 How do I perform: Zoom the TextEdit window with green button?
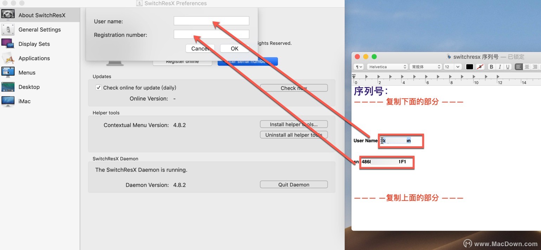[374, 57]
